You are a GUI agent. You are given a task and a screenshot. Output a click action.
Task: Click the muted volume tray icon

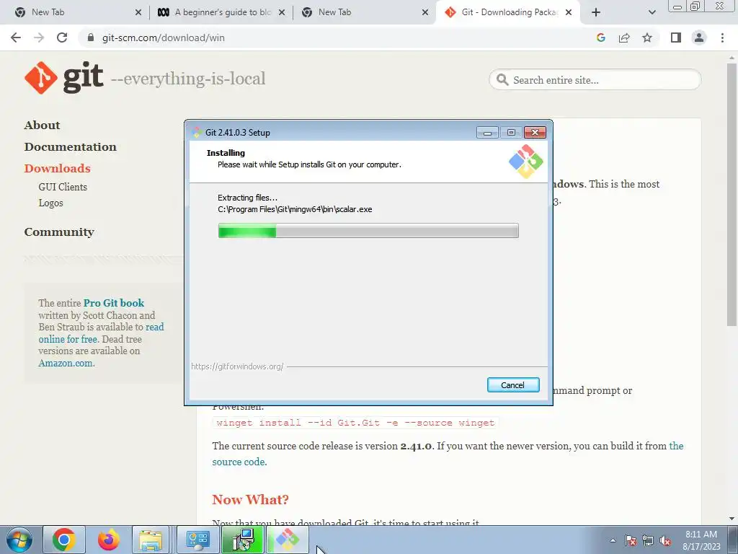click(665, 540)
